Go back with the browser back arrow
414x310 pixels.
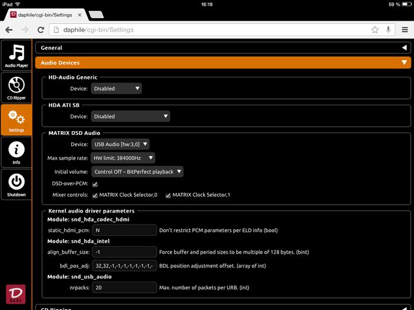click(9, 30)
